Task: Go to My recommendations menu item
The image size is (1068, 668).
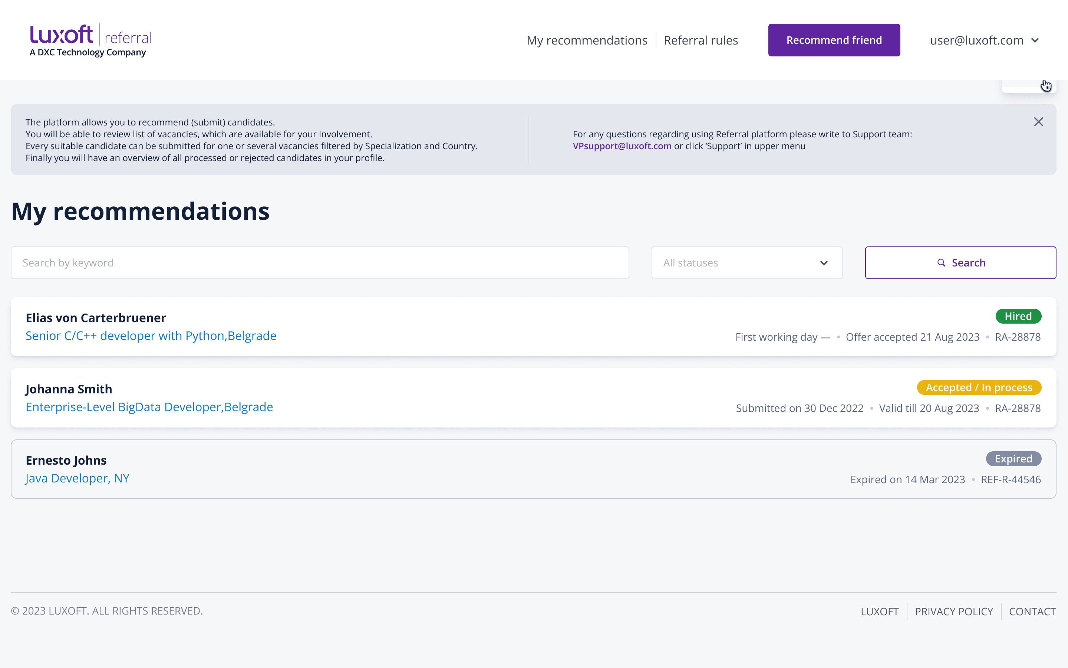Action: pyautogui.click(x=587, y=40)
